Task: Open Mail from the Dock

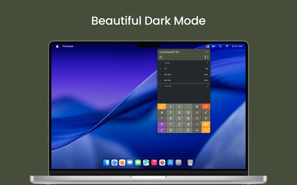Action: (130, 162)
